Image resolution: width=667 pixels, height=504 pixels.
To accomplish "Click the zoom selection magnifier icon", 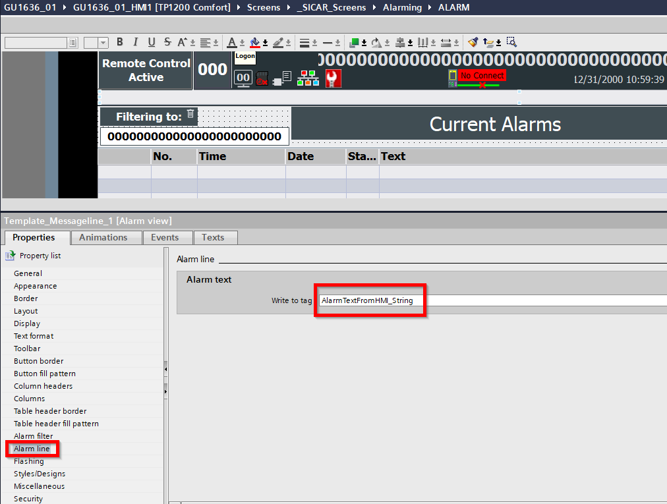I will [511, 42].
